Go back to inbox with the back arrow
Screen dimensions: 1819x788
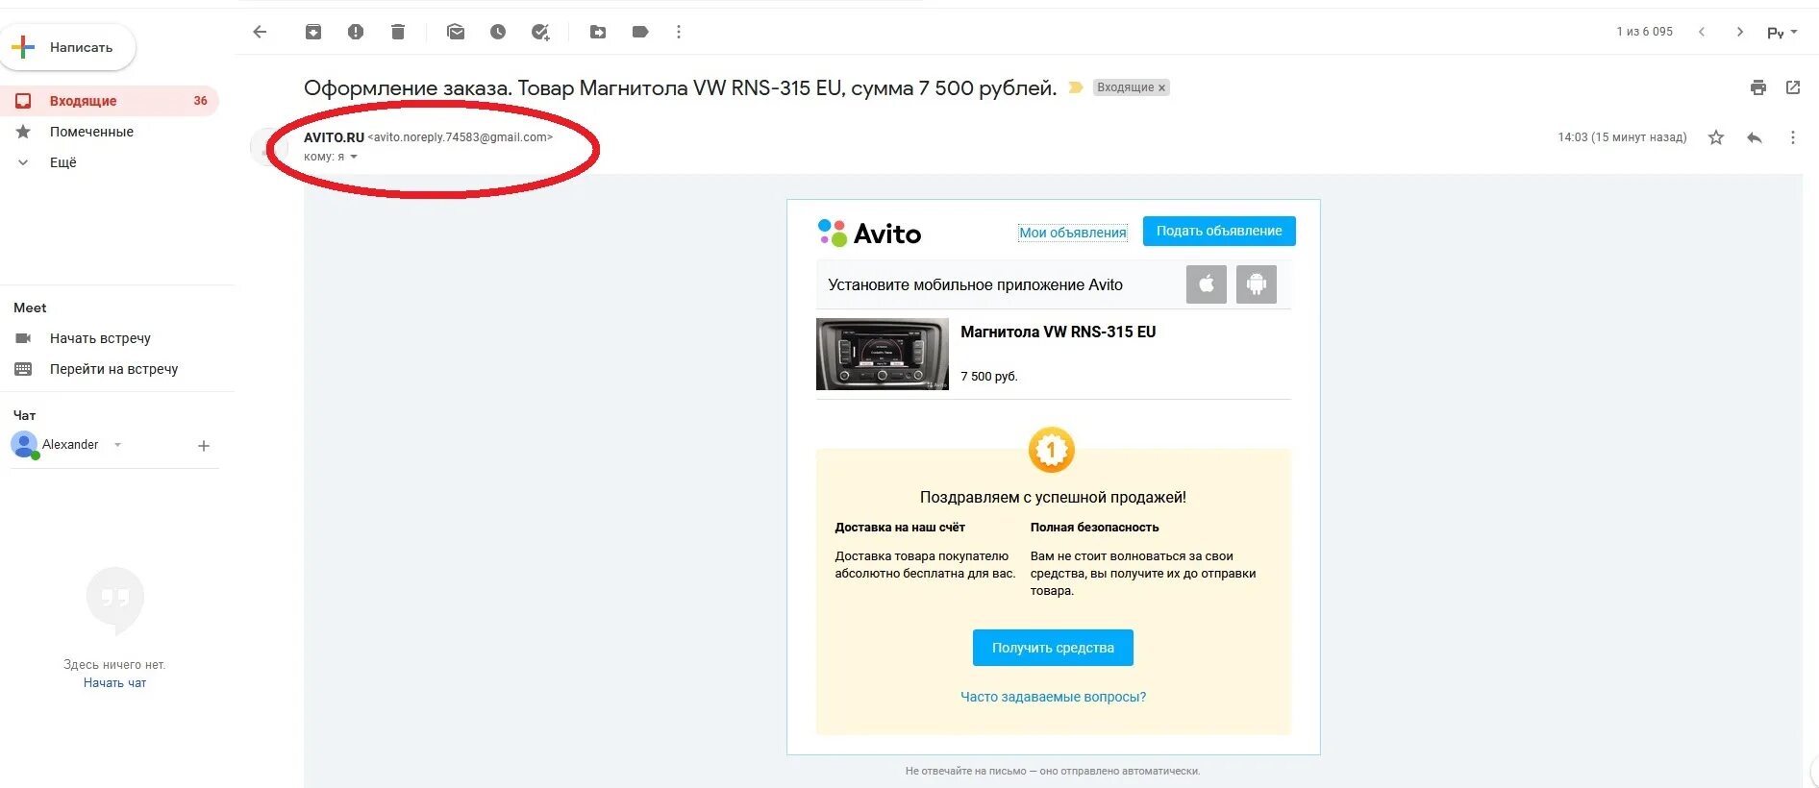(x=260, y=32)
